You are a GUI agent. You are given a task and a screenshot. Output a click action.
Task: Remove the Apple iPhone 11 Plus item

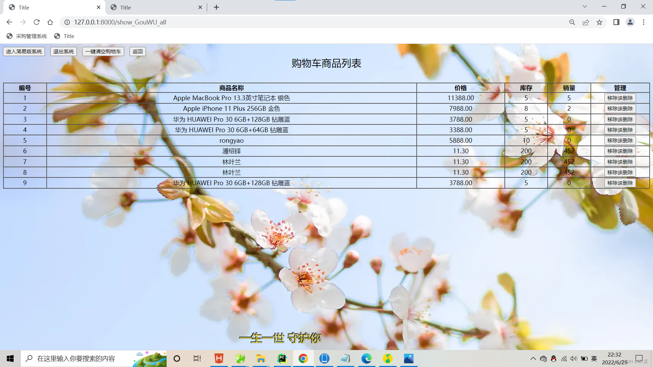click(x=620, y=108)
